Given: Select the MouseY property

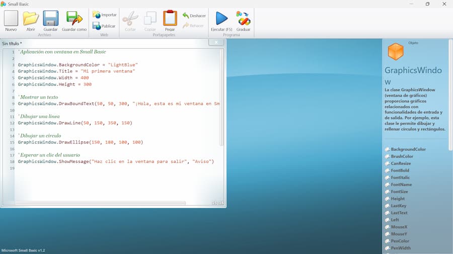Looking at the screenshot, I should 399,234.
